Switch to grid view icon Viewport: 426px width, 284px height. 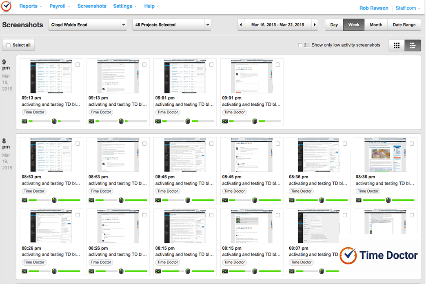click(x=396, y=46)
